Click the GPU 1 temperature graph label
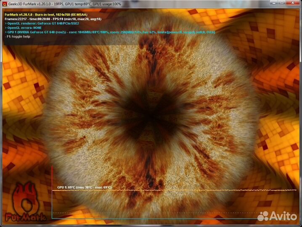 [84, 187]
